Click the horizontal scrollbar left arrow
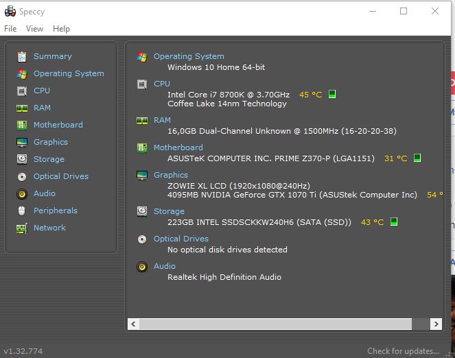455x358 pixels. click(133, 324)
